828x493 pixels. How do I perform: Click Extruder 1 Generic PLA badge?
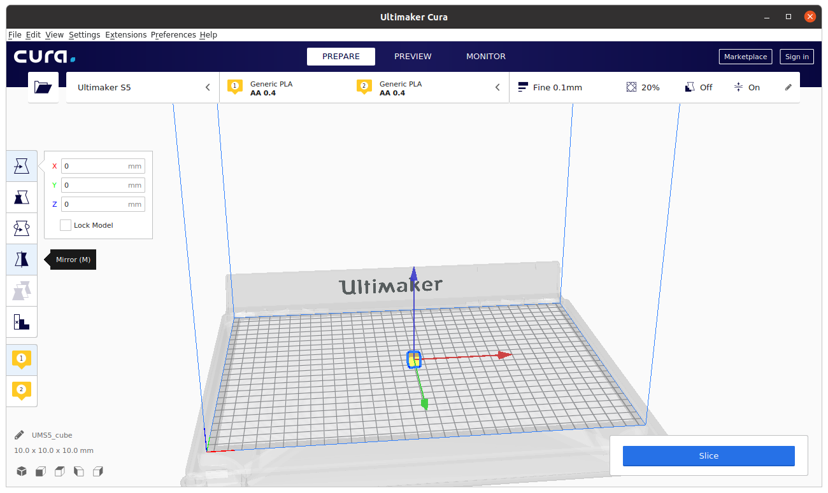(x=234, y=87)
